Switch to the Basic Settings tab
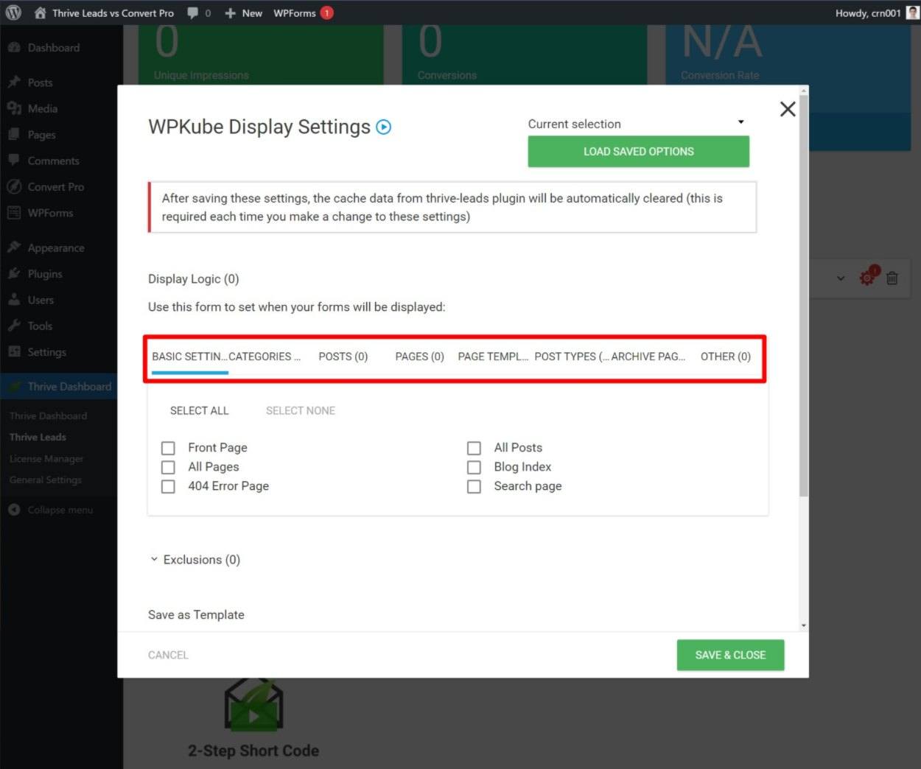 coord(189,357)
